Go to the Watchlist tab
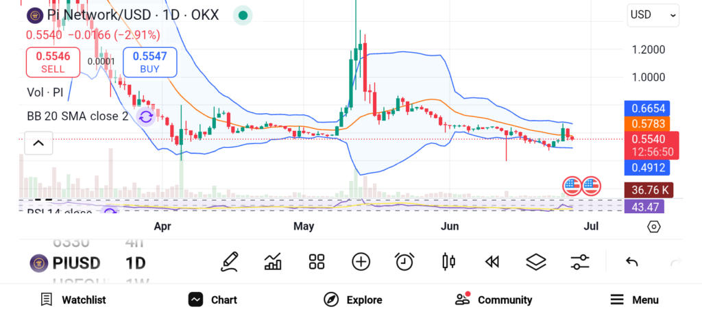702x316 pixels. (x=73, y=300)
